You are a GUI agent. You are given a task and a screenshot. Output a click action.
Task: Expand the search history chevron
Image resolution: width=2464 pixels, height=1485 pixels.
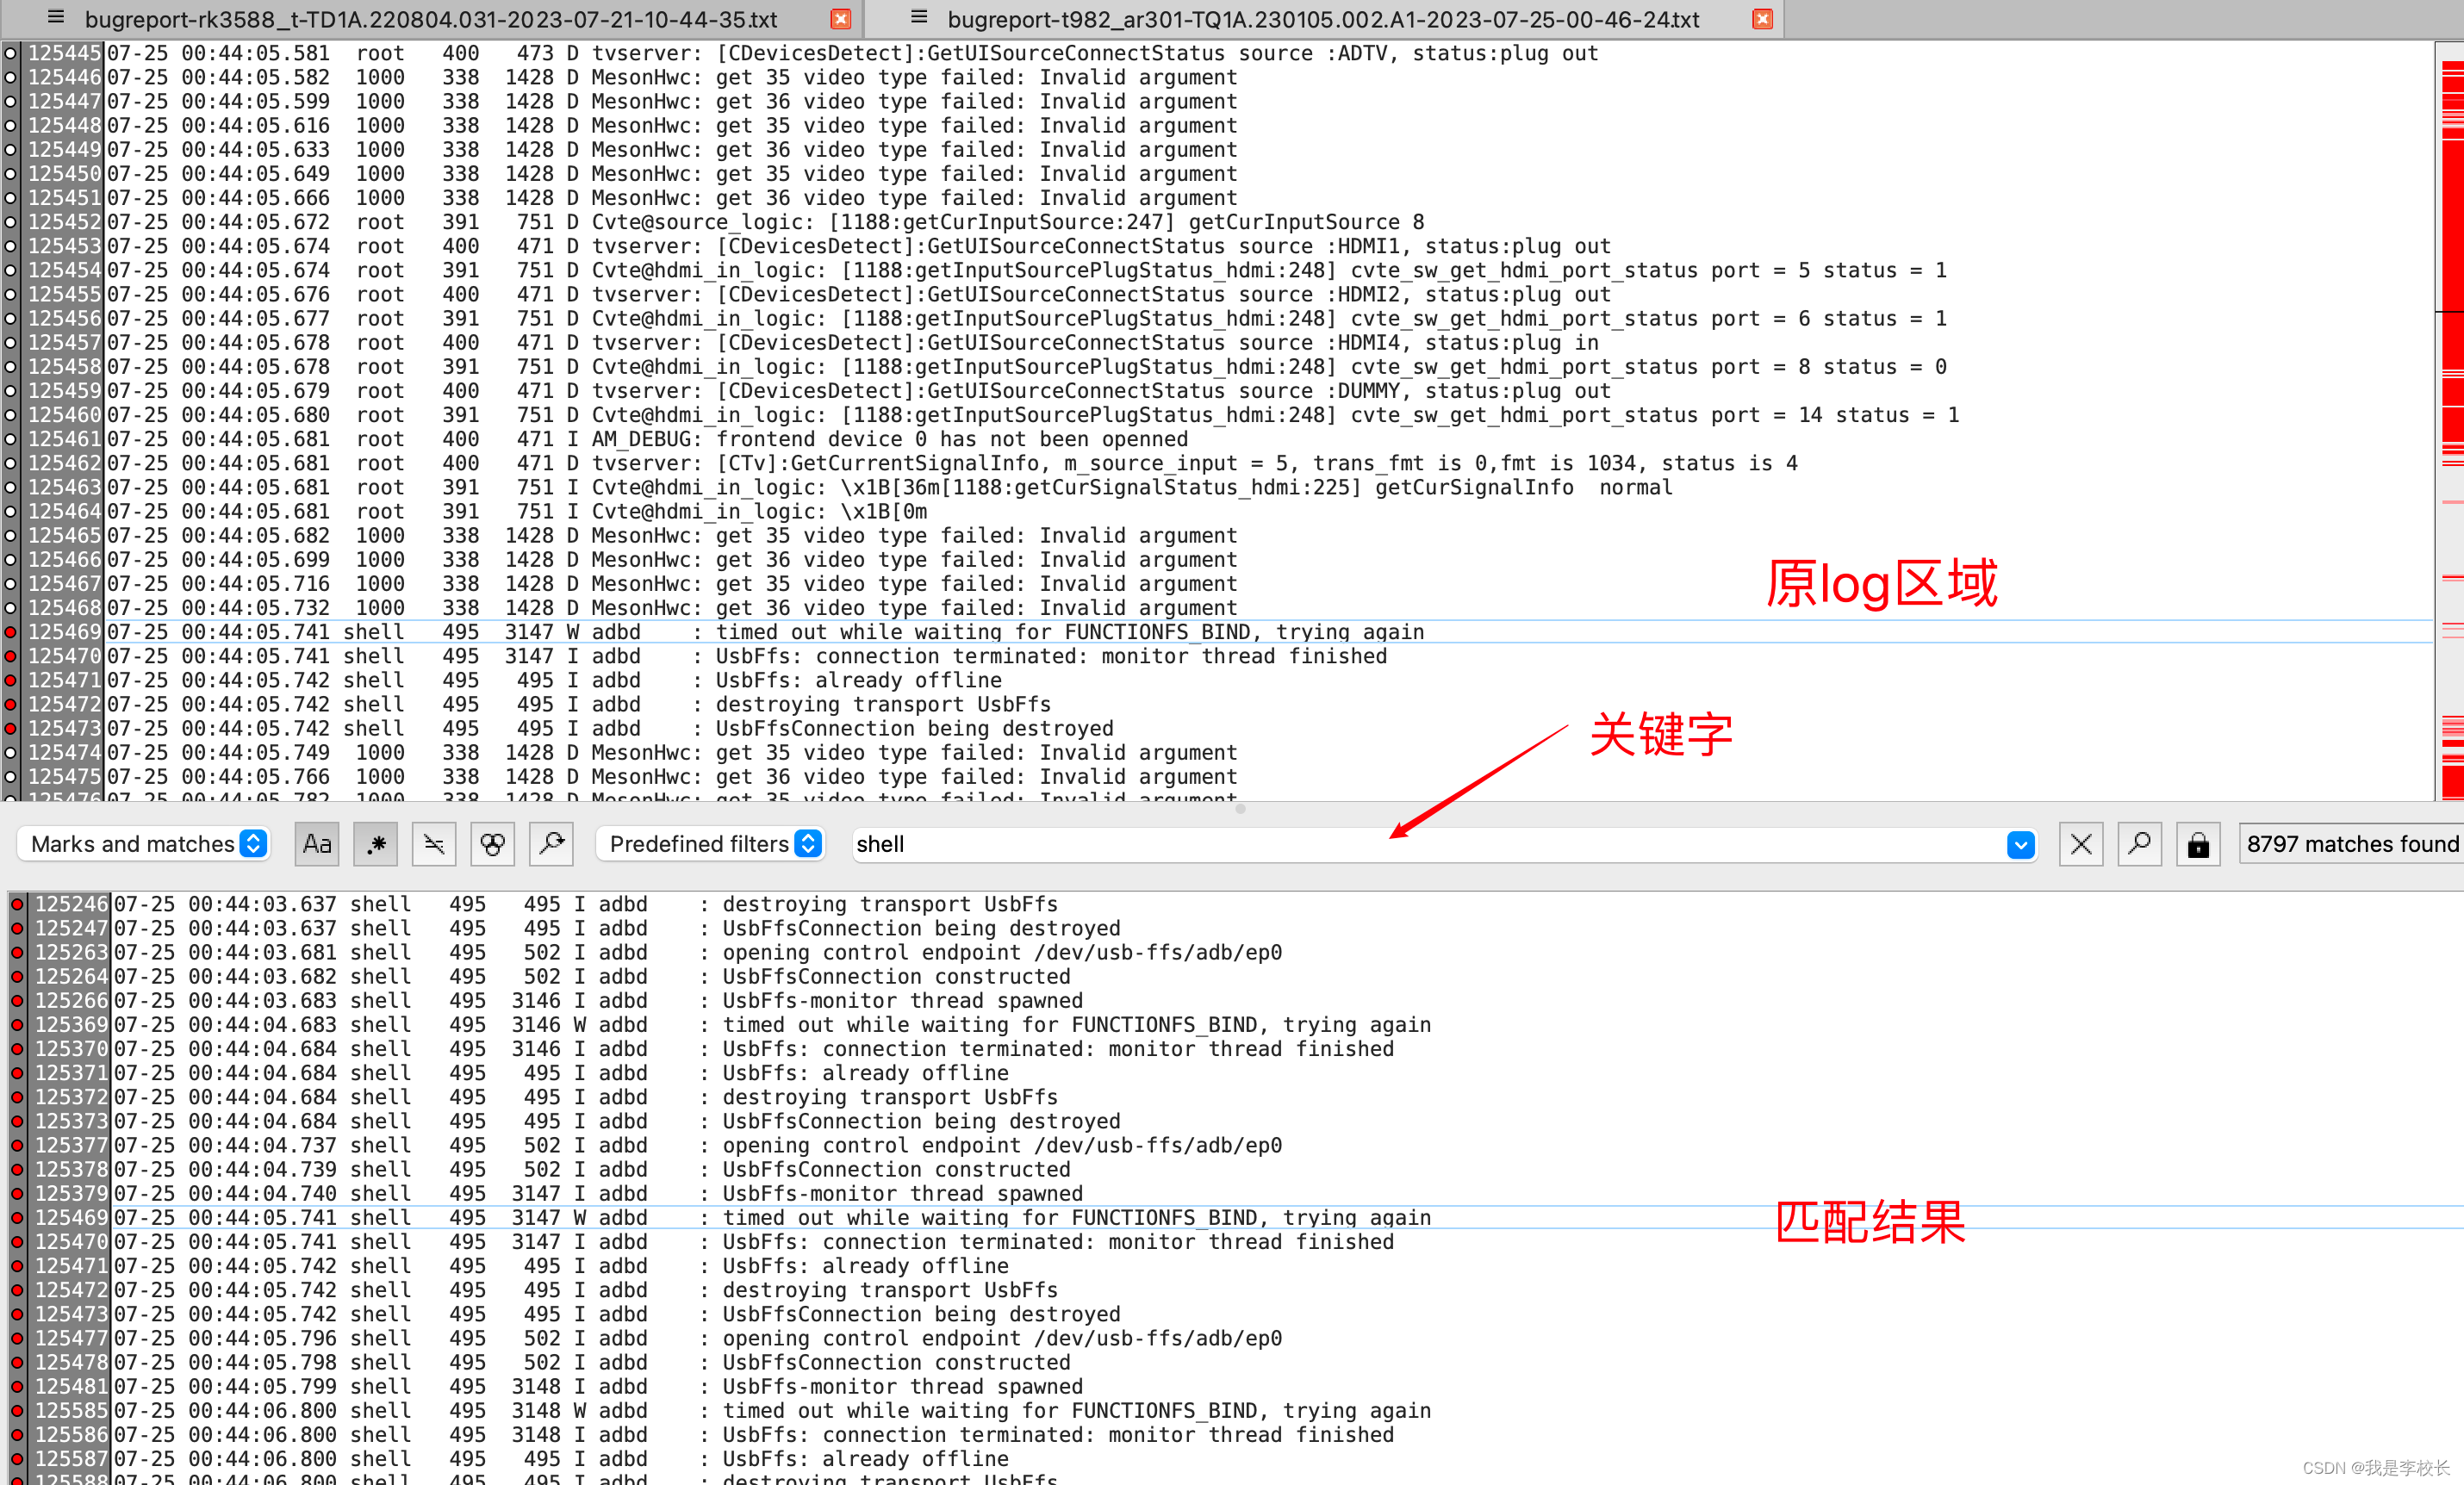tap(2020, 844)
